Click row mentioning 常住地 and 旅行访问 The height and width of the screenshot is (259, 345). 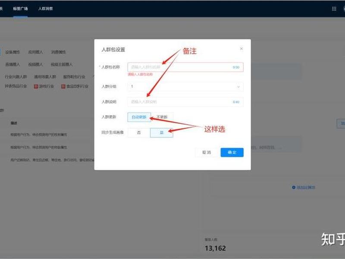(52, 160)
